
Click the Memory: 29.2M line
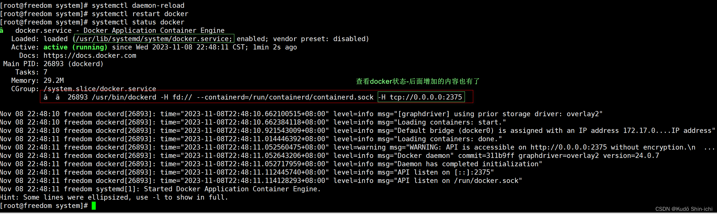pyautogui.click(x=37, y=81)
